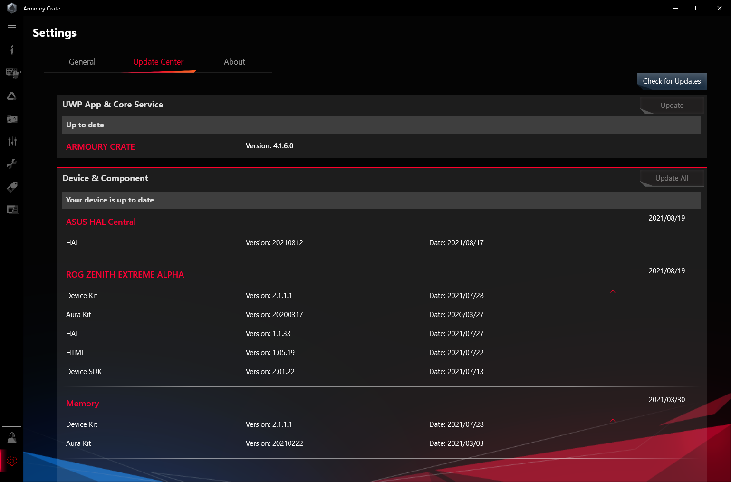Click Version: 4.1.6.0 text
Viewport: 731px width, 482px height.
[x=269, y=146]
